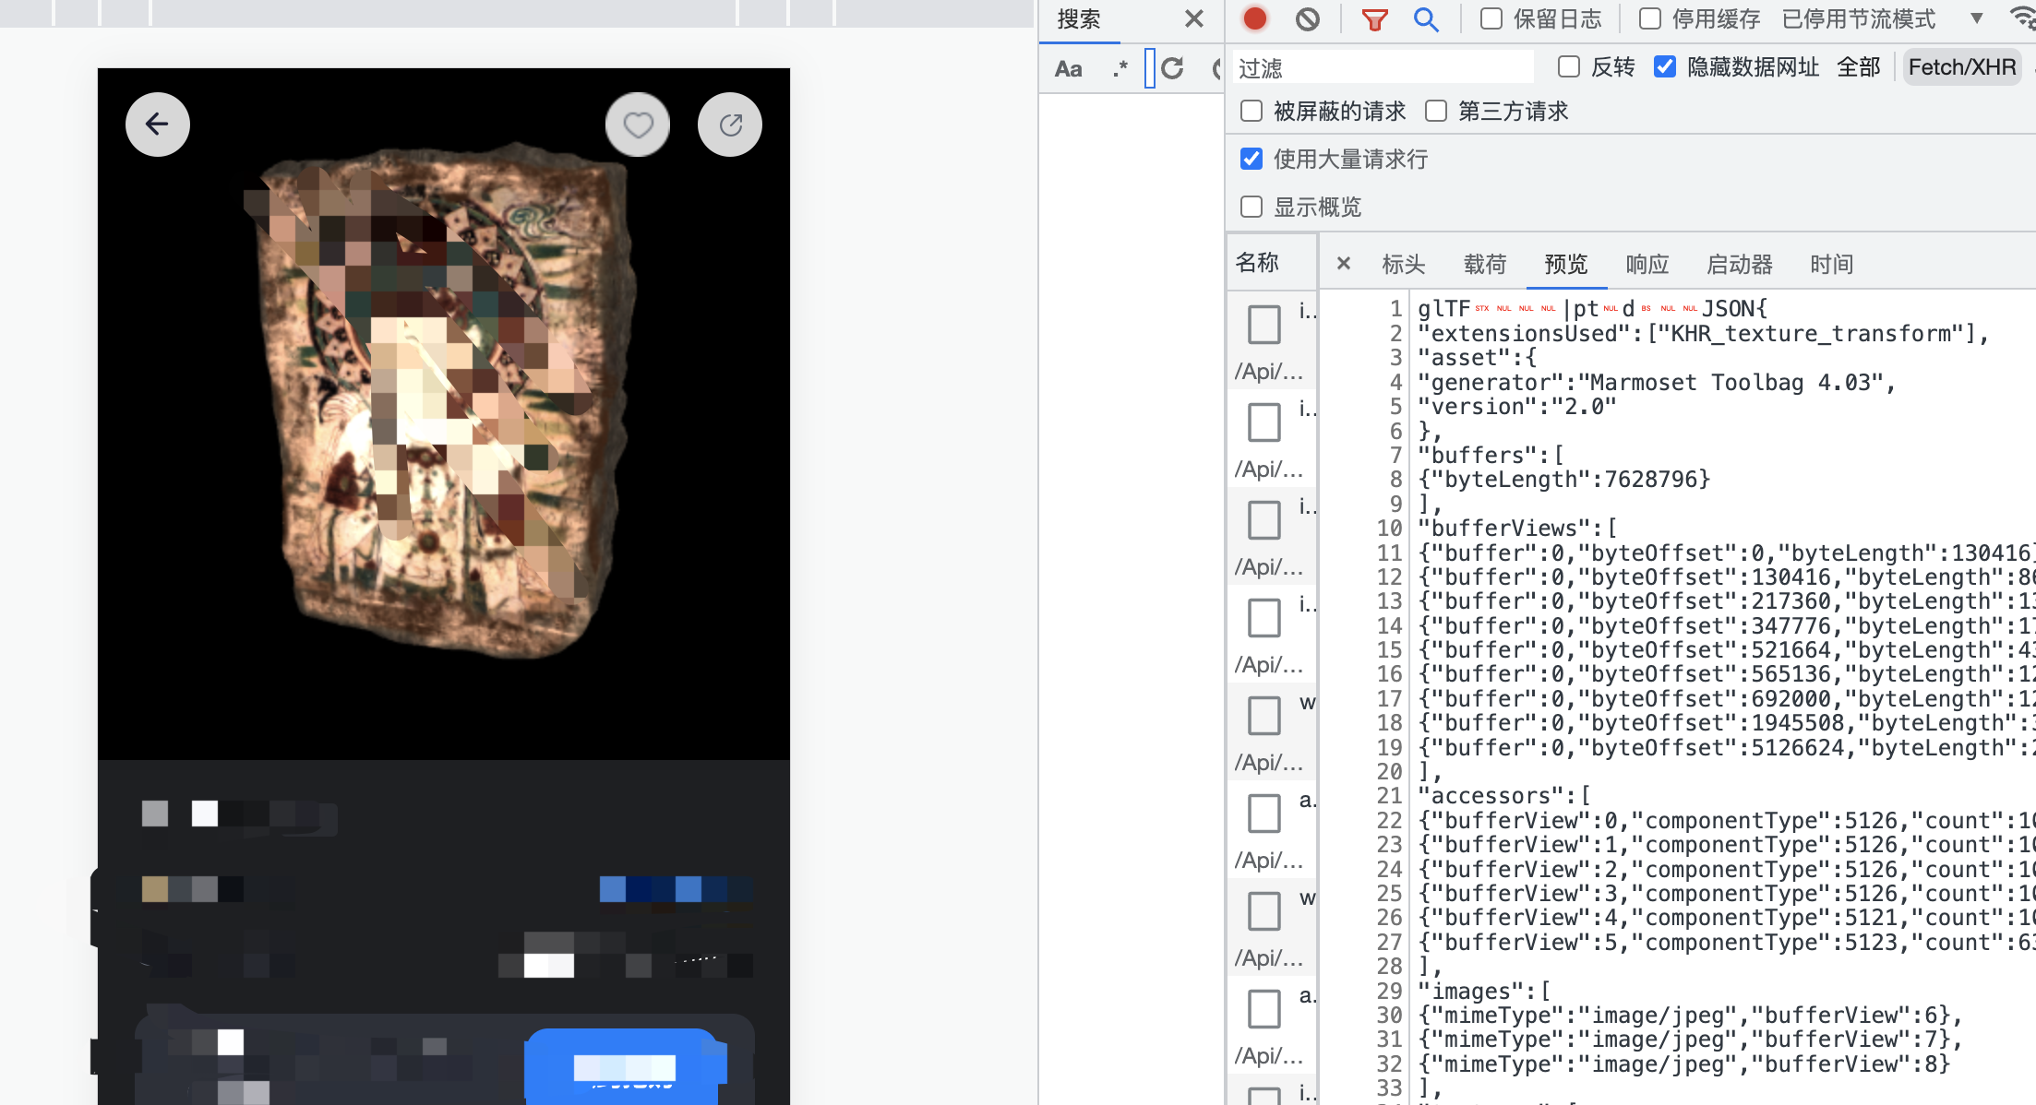Enable 保留日志 checkbox
The image size is (2036, 1105).
point(1491,18)
